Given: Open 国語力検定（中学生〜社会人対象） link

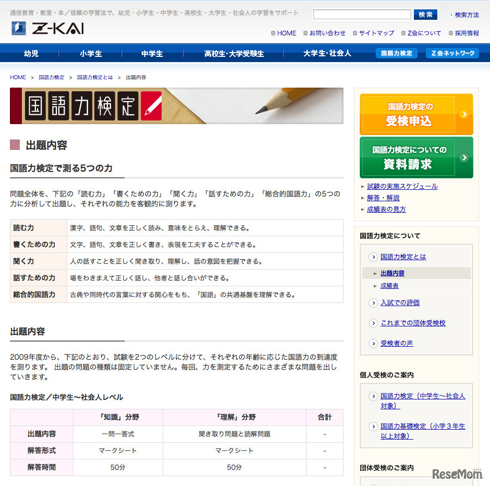Looking at the screenshot, I should pyautogui.click(x=423, y=401).
